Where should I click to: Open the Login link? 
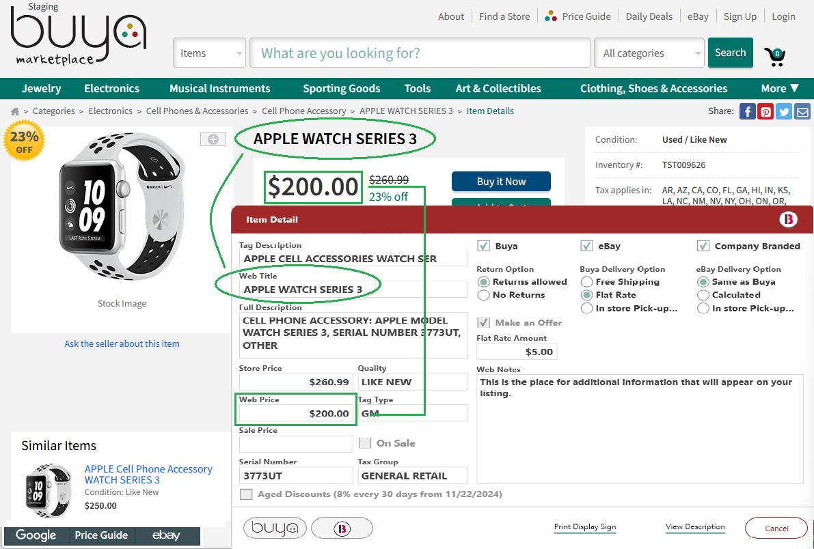[783, 16]
